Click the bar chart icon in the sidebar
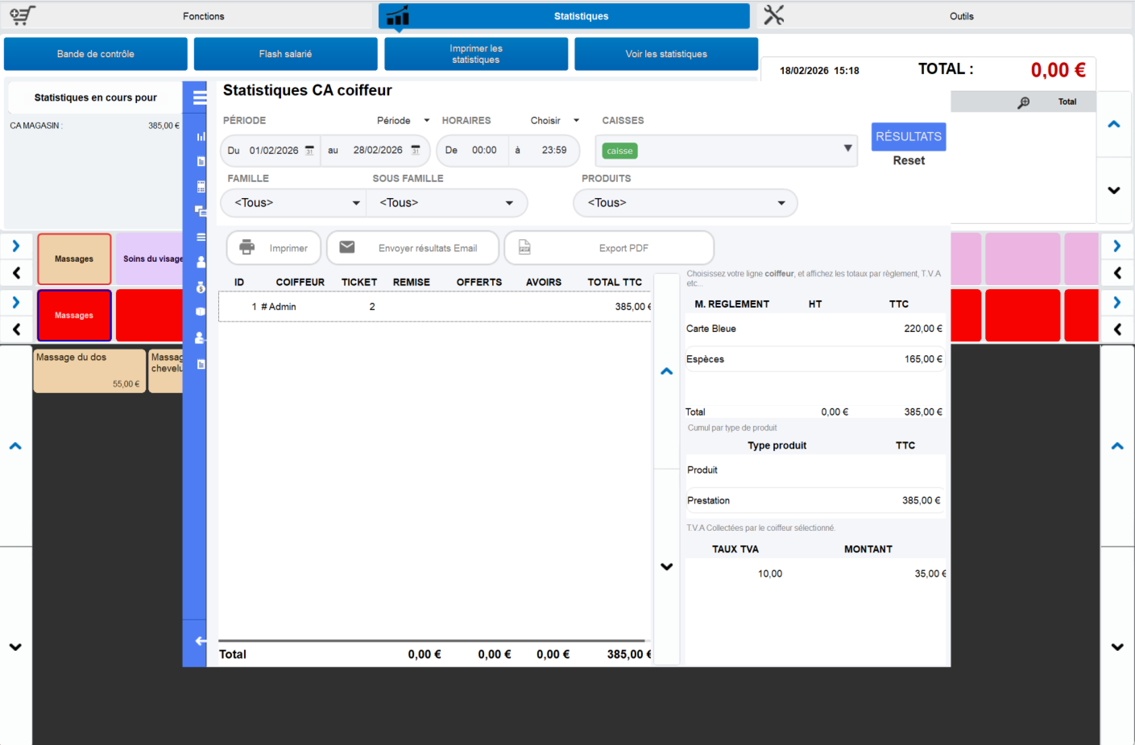1135x745 pixels. 201,137
